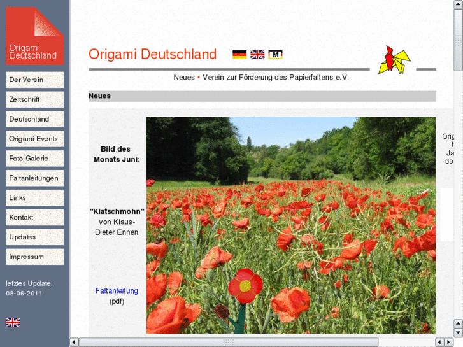Viewport: 463px width, 347px height.
Task: Click the red Origami Deutschland logo in sidebar
Action: pyautogui.click(x=34, y=36)
